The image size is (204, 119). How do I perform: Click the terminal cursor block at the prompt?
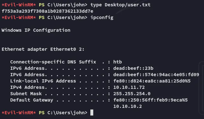tap(92, 112)
